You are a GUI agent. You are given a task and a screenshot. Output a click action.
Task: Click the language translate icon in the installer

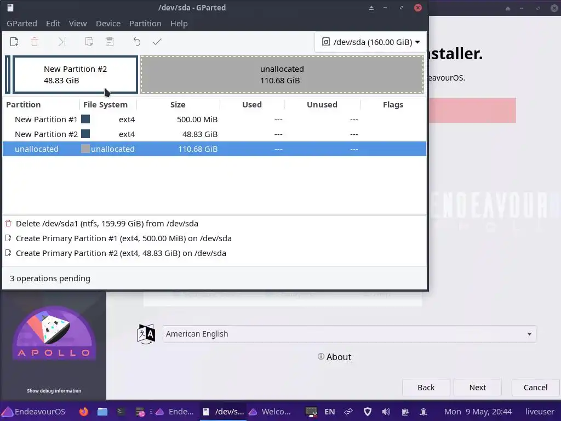(146, 334)
